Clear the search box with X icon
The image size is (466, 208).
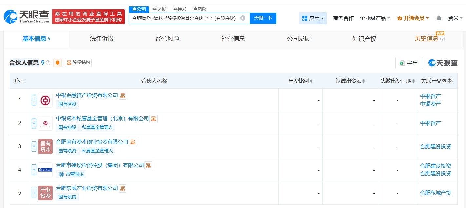243,18
